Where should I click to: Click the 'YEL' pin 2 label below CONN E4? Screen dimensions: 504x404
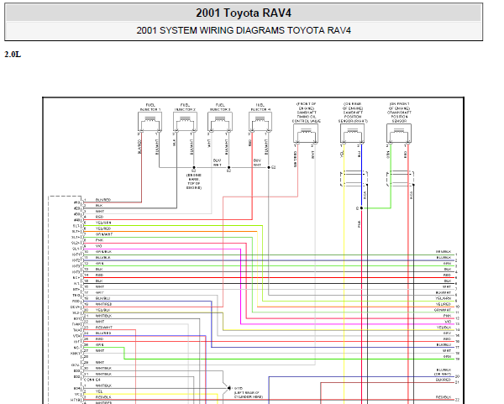(x=99, y=391)
